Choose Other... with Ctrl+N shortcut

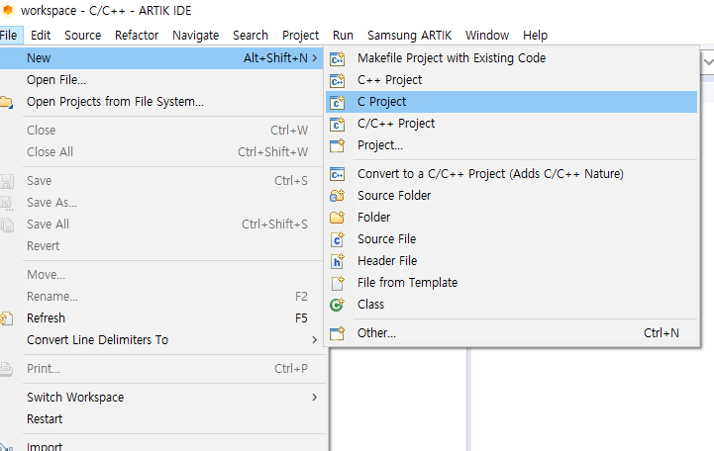(x=511, y=333)
